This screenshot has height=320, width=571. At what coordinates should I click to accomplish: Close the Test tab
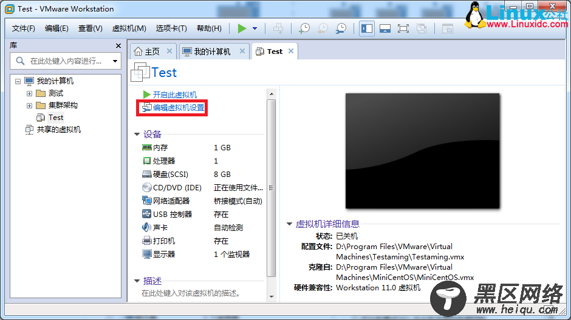point(291,52)
